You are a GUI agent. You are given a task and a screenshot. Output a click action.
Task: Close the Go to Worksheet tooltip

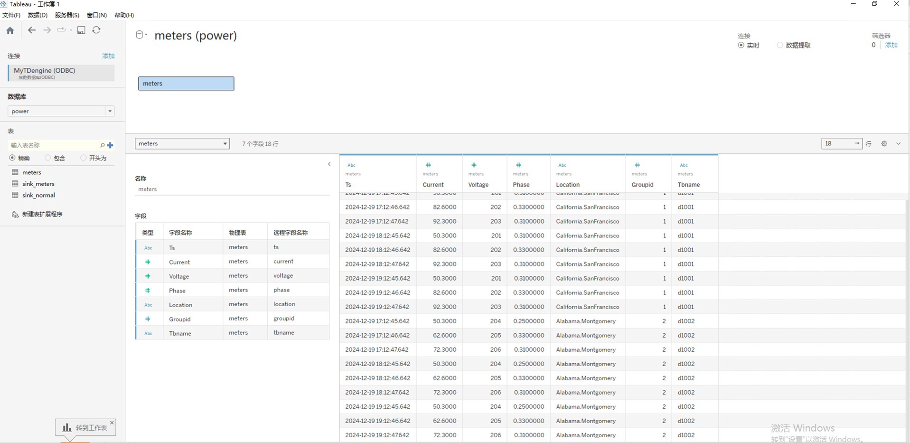tap(112, 423)
